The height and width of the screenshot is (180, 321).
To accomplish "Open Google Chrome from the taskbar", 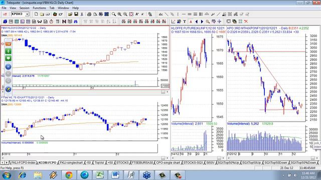I will pos(69,175).
